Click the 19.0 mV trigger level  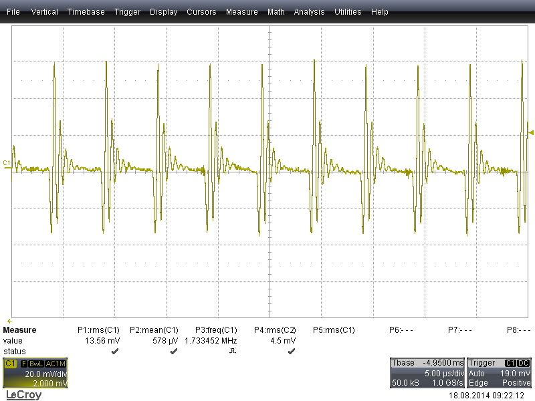pos(515,374)
